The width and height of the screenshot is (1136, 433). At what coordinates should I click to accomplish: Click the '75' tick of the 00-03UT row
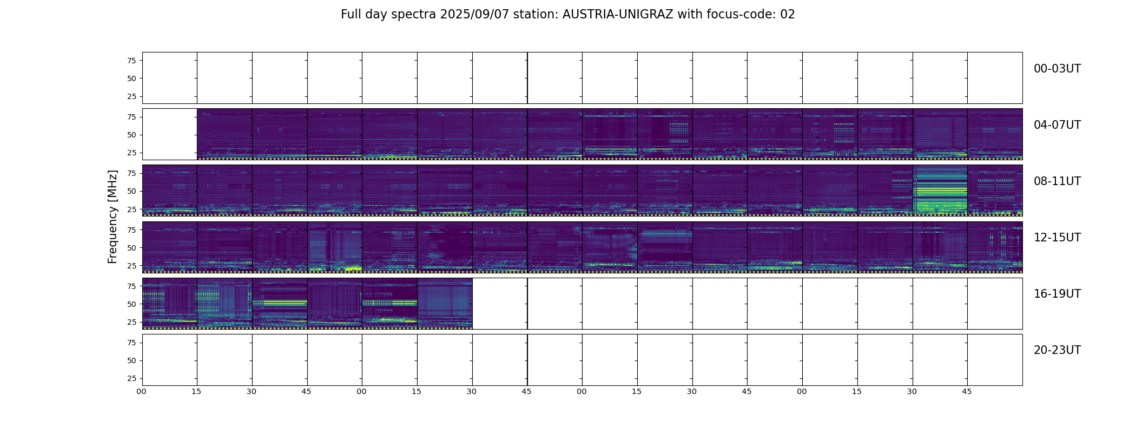point(131,61)
